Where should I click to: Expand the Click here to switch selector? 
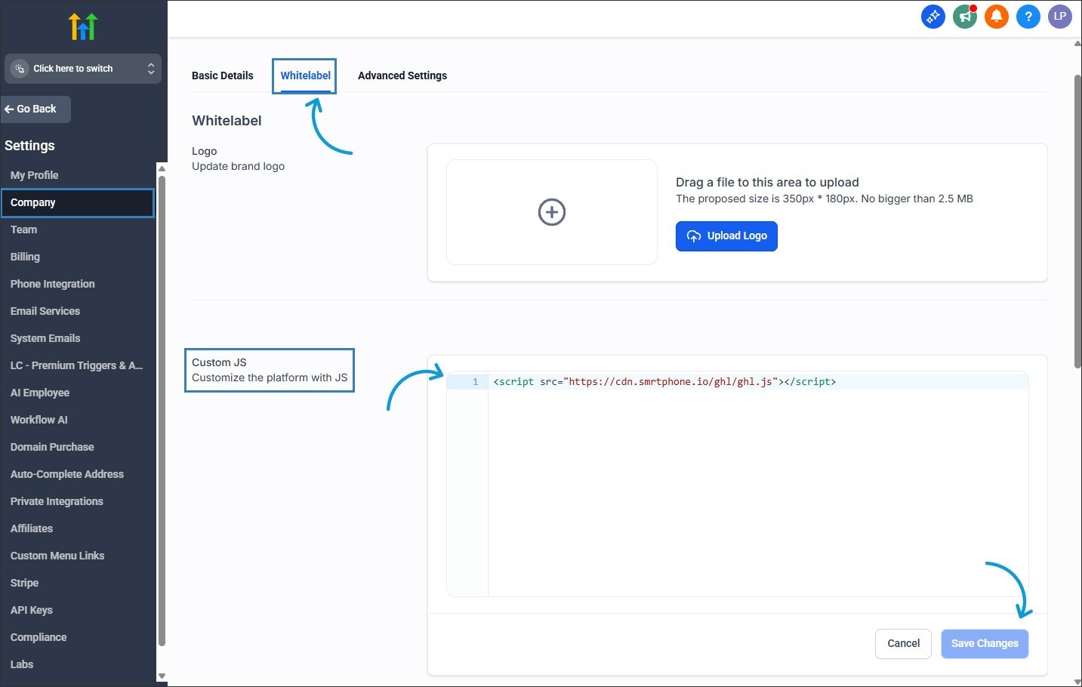(x=83, y=69)
